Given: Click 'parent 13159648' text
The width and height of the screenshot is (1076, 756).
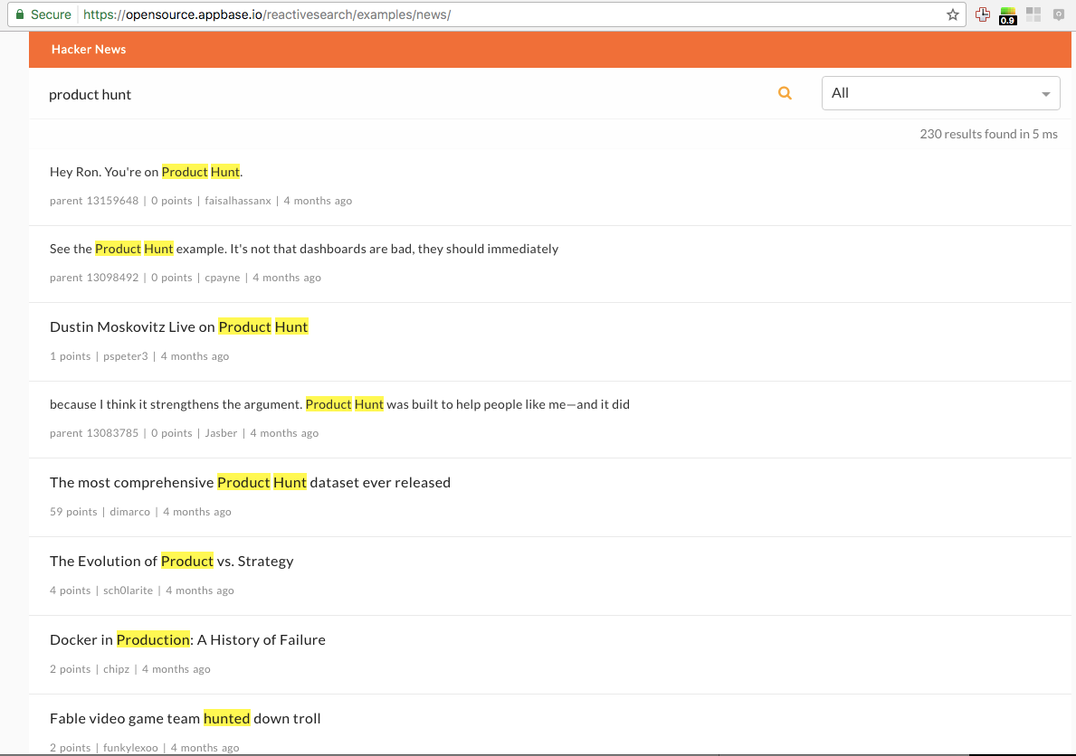Looking at the screenshot, I should click(x=94, y=201).
